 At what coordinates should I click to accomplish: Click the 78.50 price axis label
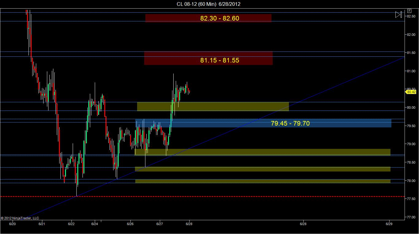(x=411, y=162)
